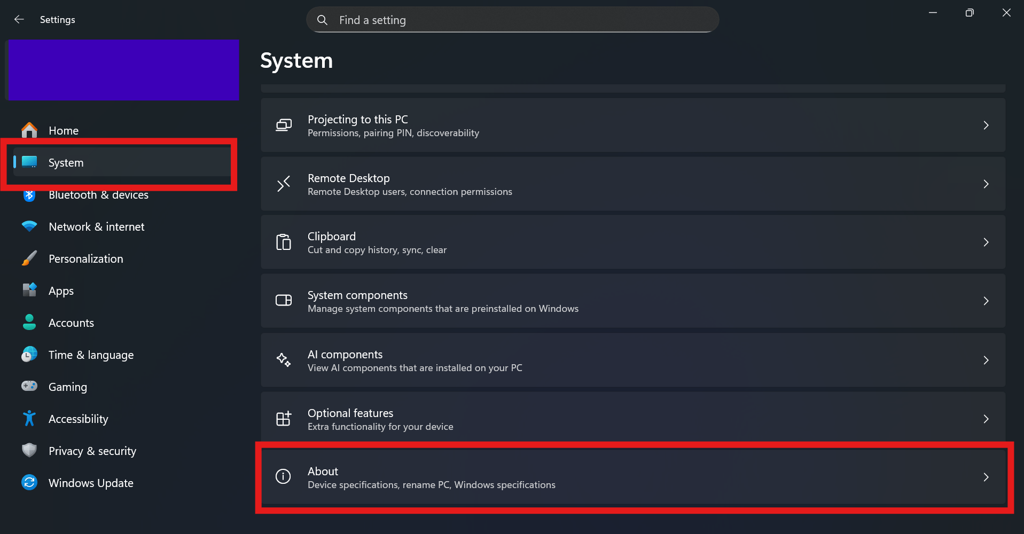This screenshot has width=1024, height=534.
Task: Click the Gaming controller icon
Action: [x=29, y=386]
